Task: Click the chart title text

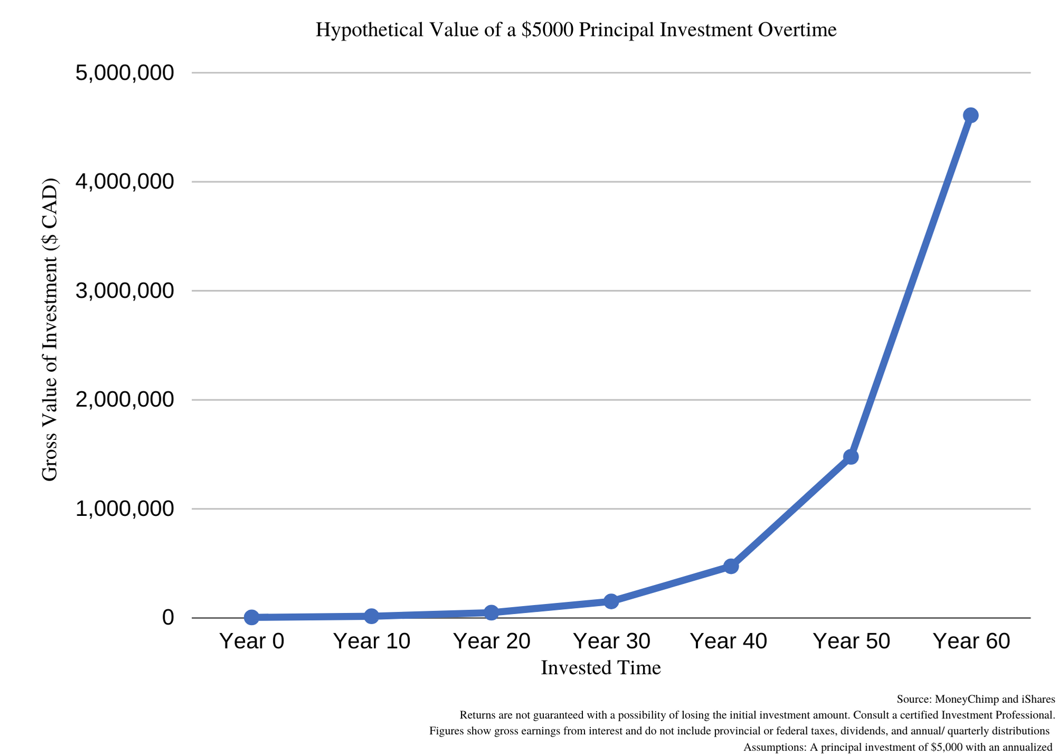Action: coord(576,30)
